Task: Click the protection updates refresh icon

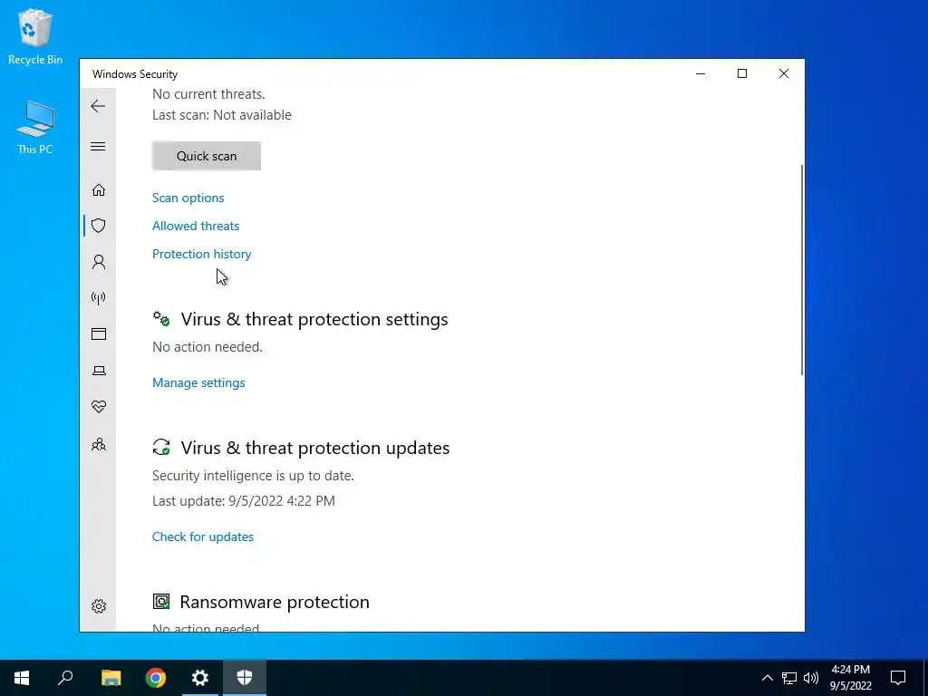Action: pos(161,447)
